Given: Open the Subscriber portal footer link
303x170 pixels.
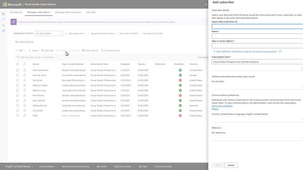Looking at the screenshot, I should 123,167.
